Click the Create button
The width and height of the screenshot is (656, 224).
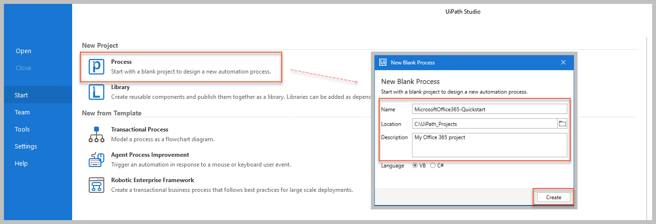click(x=554, y=197)
